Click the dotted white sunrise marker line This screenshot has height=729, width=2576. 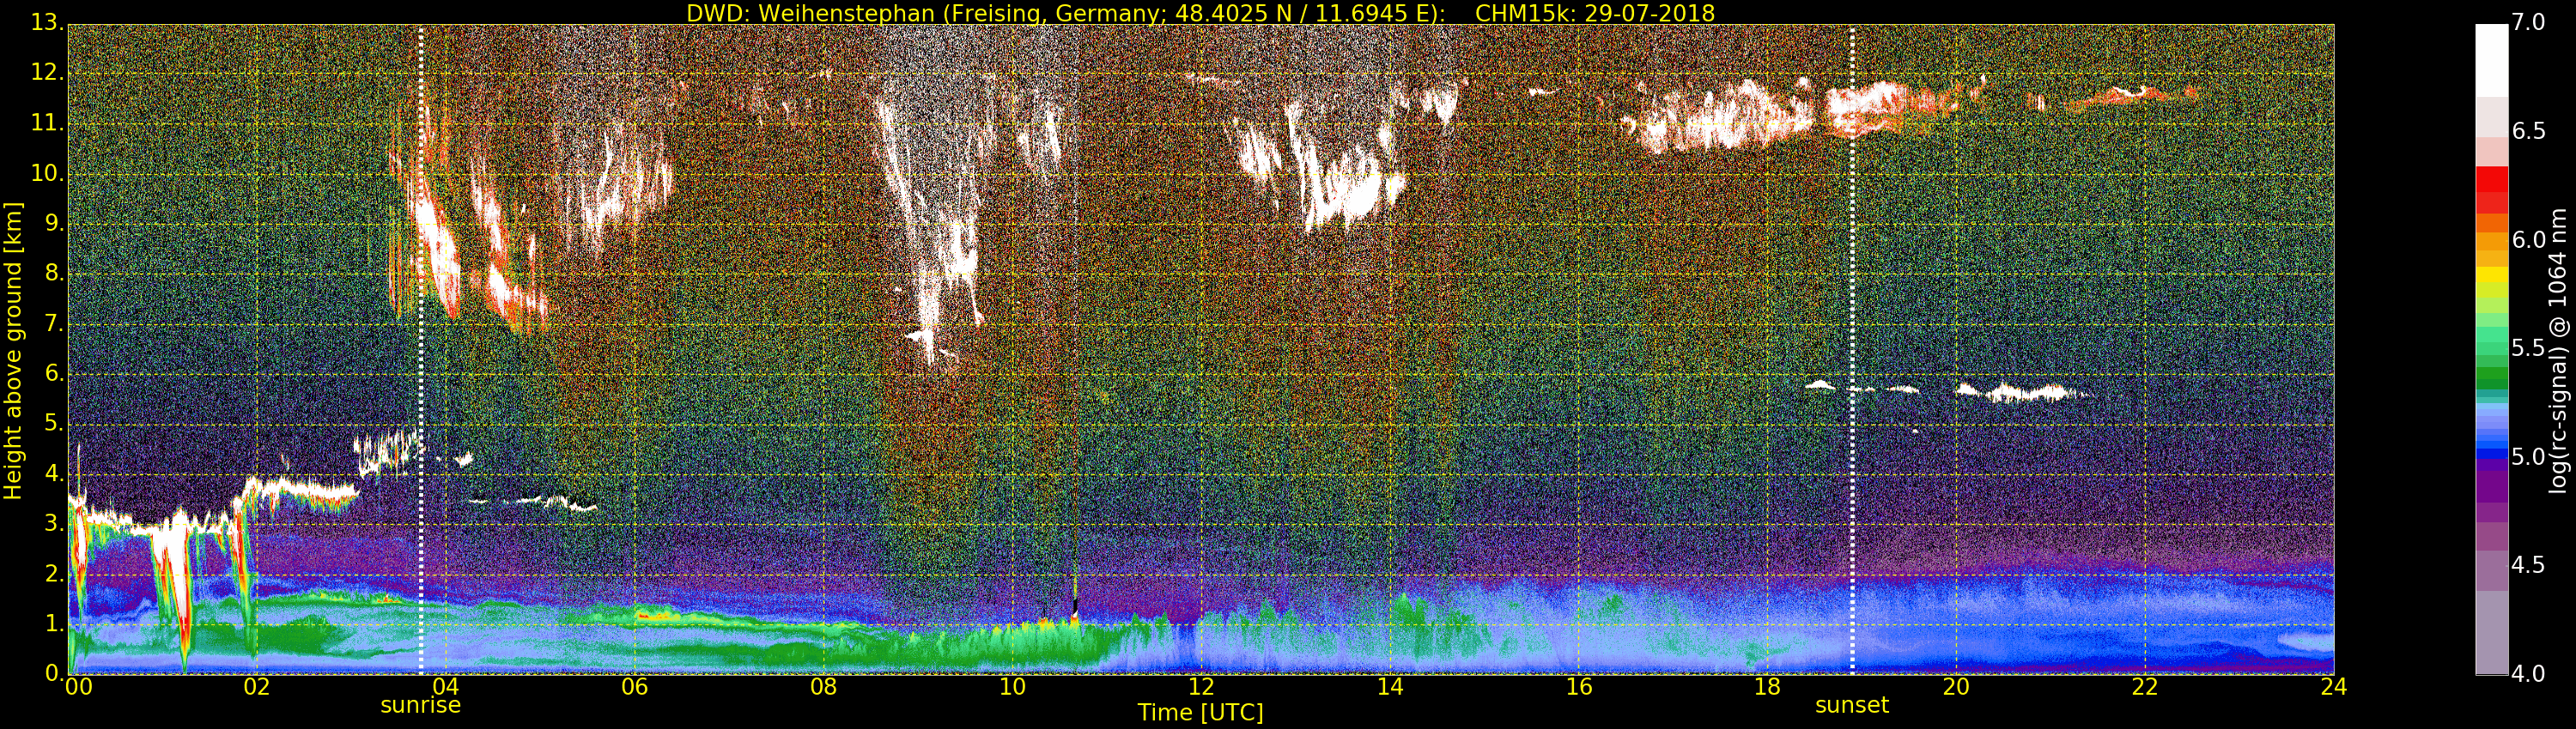click(x=421, y=350)
